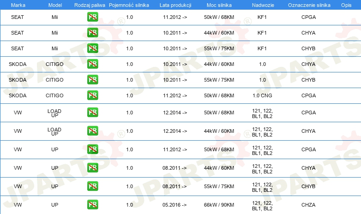Click the Rodzaj paliwa column header
Viewport: 361px width, 214px height.
(x=90, y=5)
